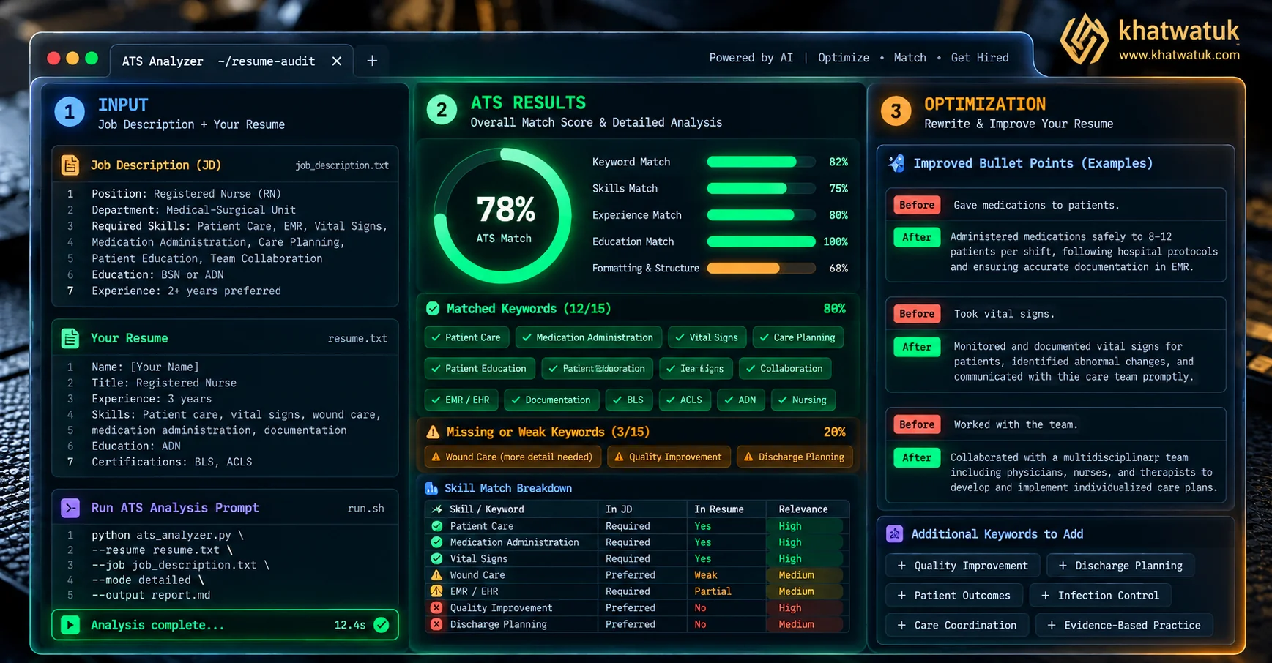Click the Patient Care matched keyword chip
The image size is (1272, 663).
point(466,337)
